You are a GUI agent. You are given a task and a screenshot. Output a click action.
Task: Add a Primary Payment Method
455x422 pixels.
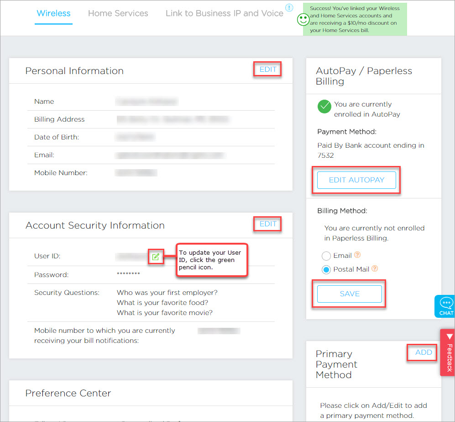[x=424, y=353]
